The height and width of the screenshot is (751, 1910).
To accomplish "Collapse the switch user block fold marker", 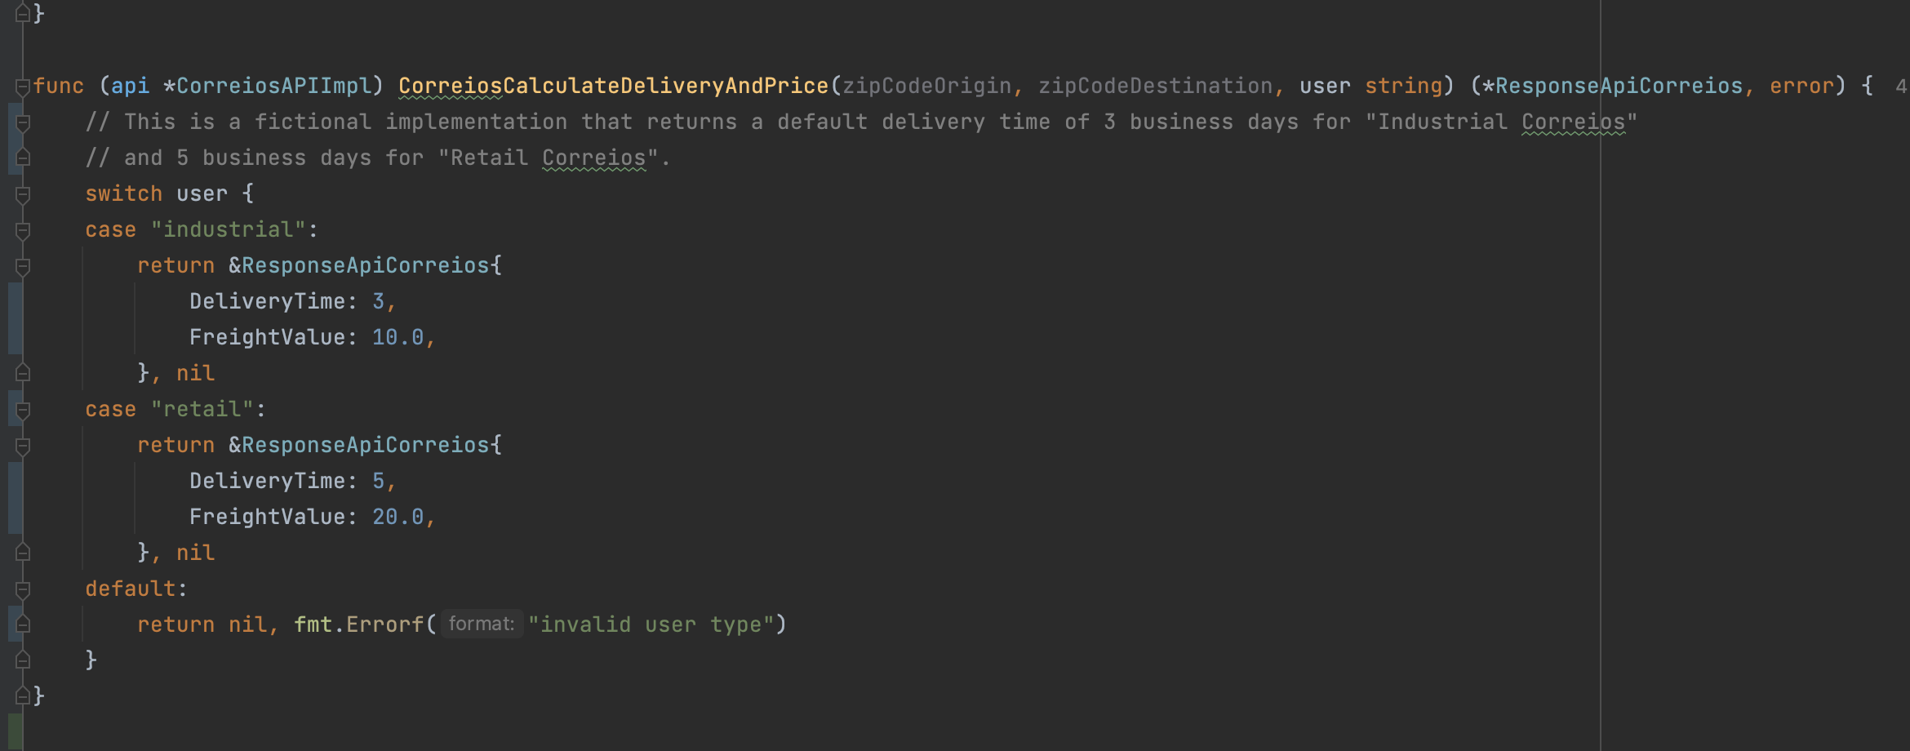I will 23,194.
